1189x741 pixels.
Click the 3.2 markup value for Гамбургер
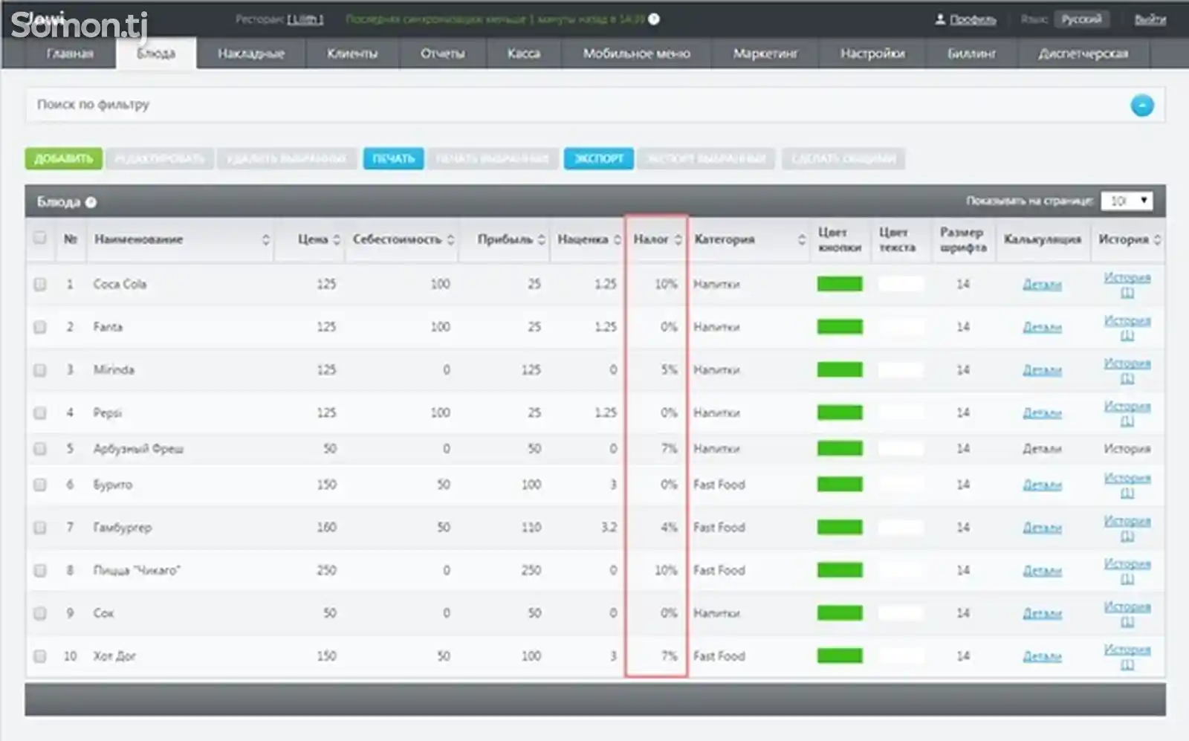tap(609, 528)
